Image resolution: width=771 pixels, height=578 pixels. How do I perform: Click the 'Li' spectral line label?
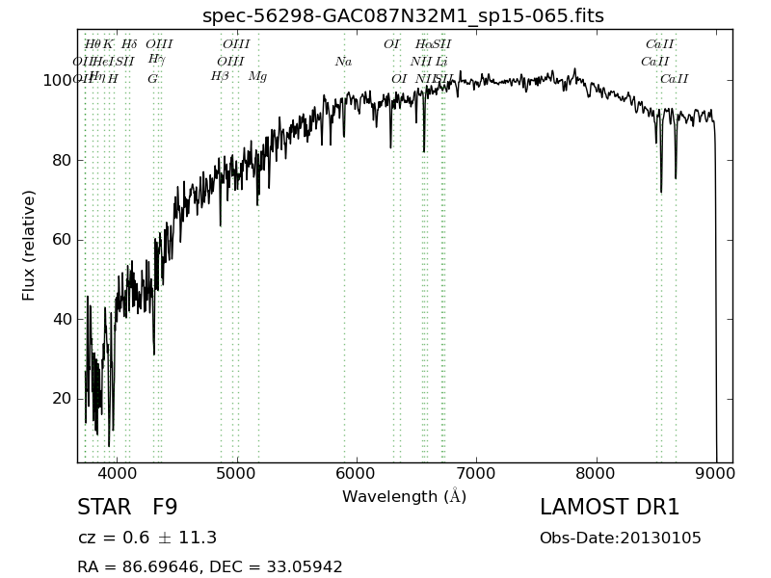tap(441, 62)
